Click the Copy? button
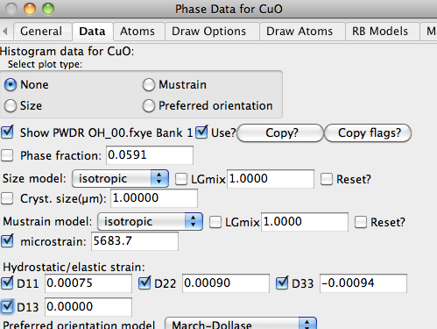This screenshot has height=329, width=437. [280, 133]
